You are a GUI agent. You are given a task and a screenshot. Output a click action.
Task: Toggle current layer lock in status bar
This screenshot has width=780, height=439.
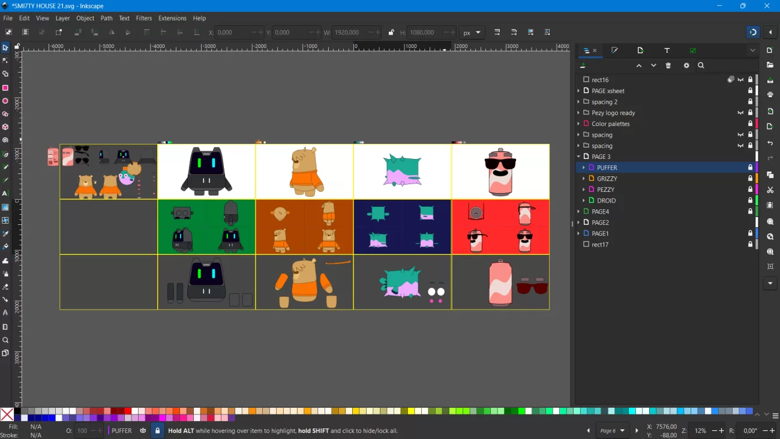(157, 431)
